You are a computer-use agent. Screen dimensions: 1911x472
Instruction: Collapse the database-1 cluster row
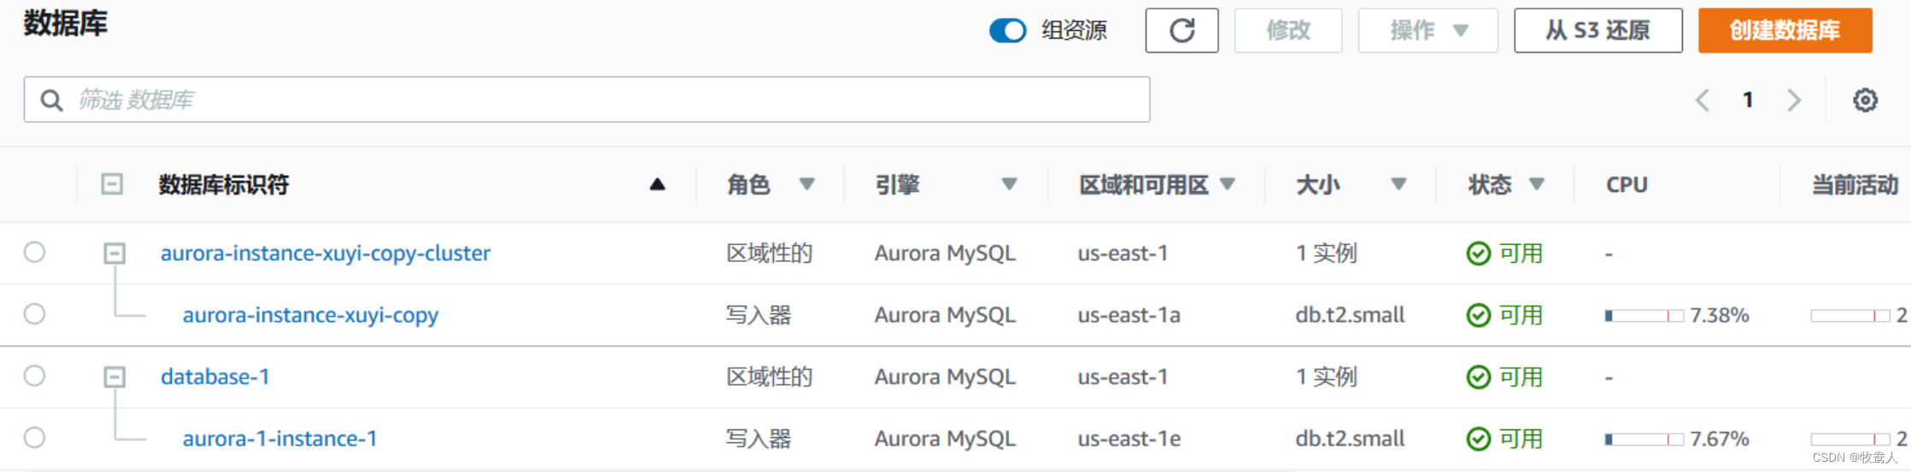click(114, 376)
